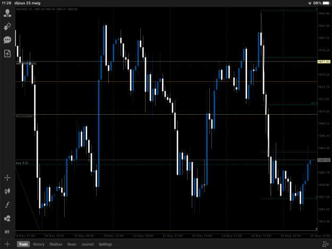Click the current price tag 1962.60

coord(324,160)
